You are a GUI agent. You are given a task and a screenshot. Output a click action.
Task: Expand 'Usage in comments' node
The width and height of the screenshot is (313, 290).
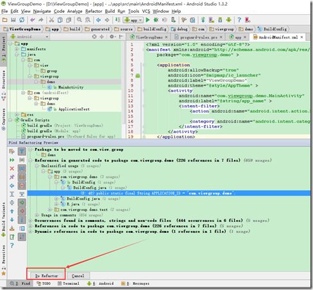click(x=37, y=215)
